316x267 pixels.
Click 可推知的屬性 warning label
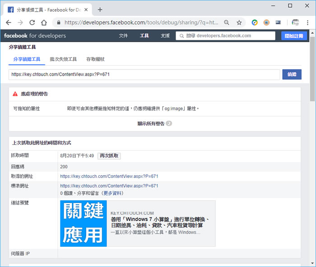tap(26, 109)
